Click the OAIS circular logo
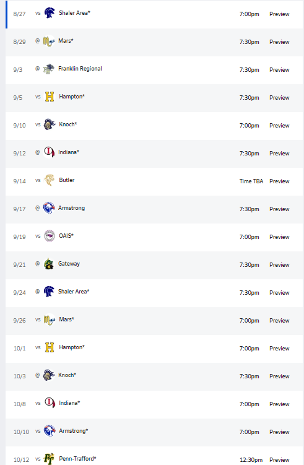Viewport: 304px width, 465px height. pos(50,236)
